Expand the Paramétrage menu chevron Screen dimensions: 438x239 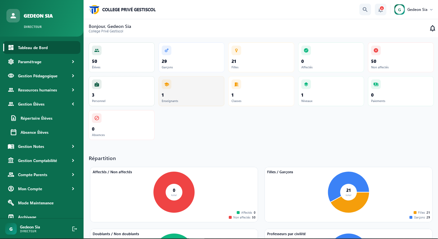(x=73, y=62)
